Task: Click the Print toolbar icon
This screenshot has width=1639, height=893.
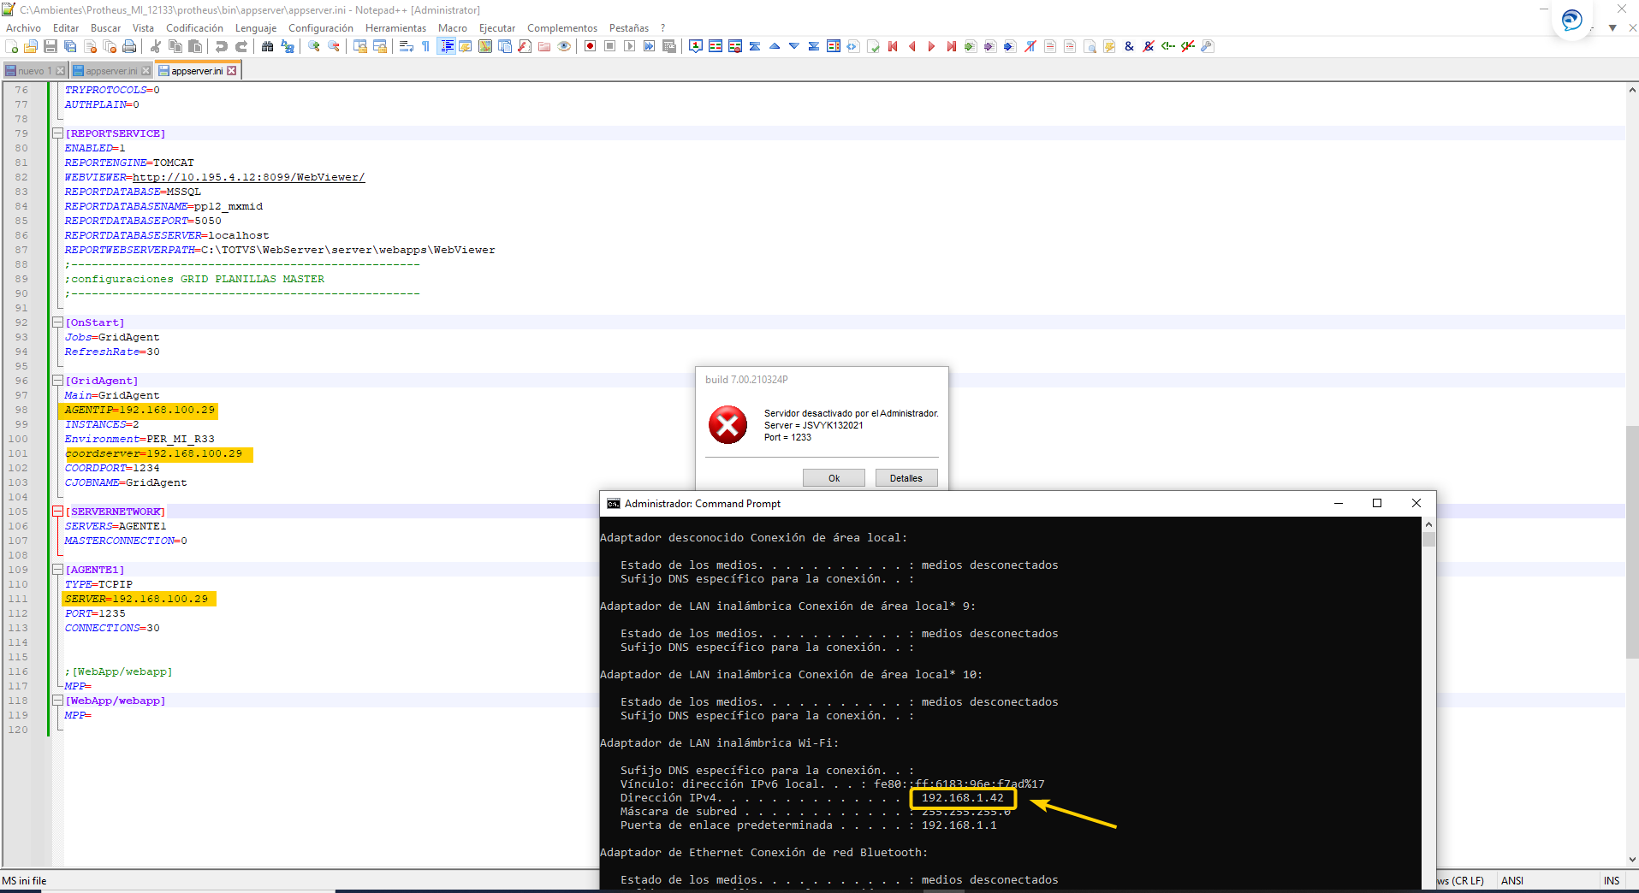Action: pos(129,46)
